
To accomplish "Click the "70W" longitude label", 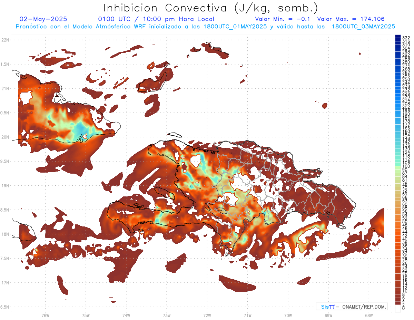I will pos(288,315).
